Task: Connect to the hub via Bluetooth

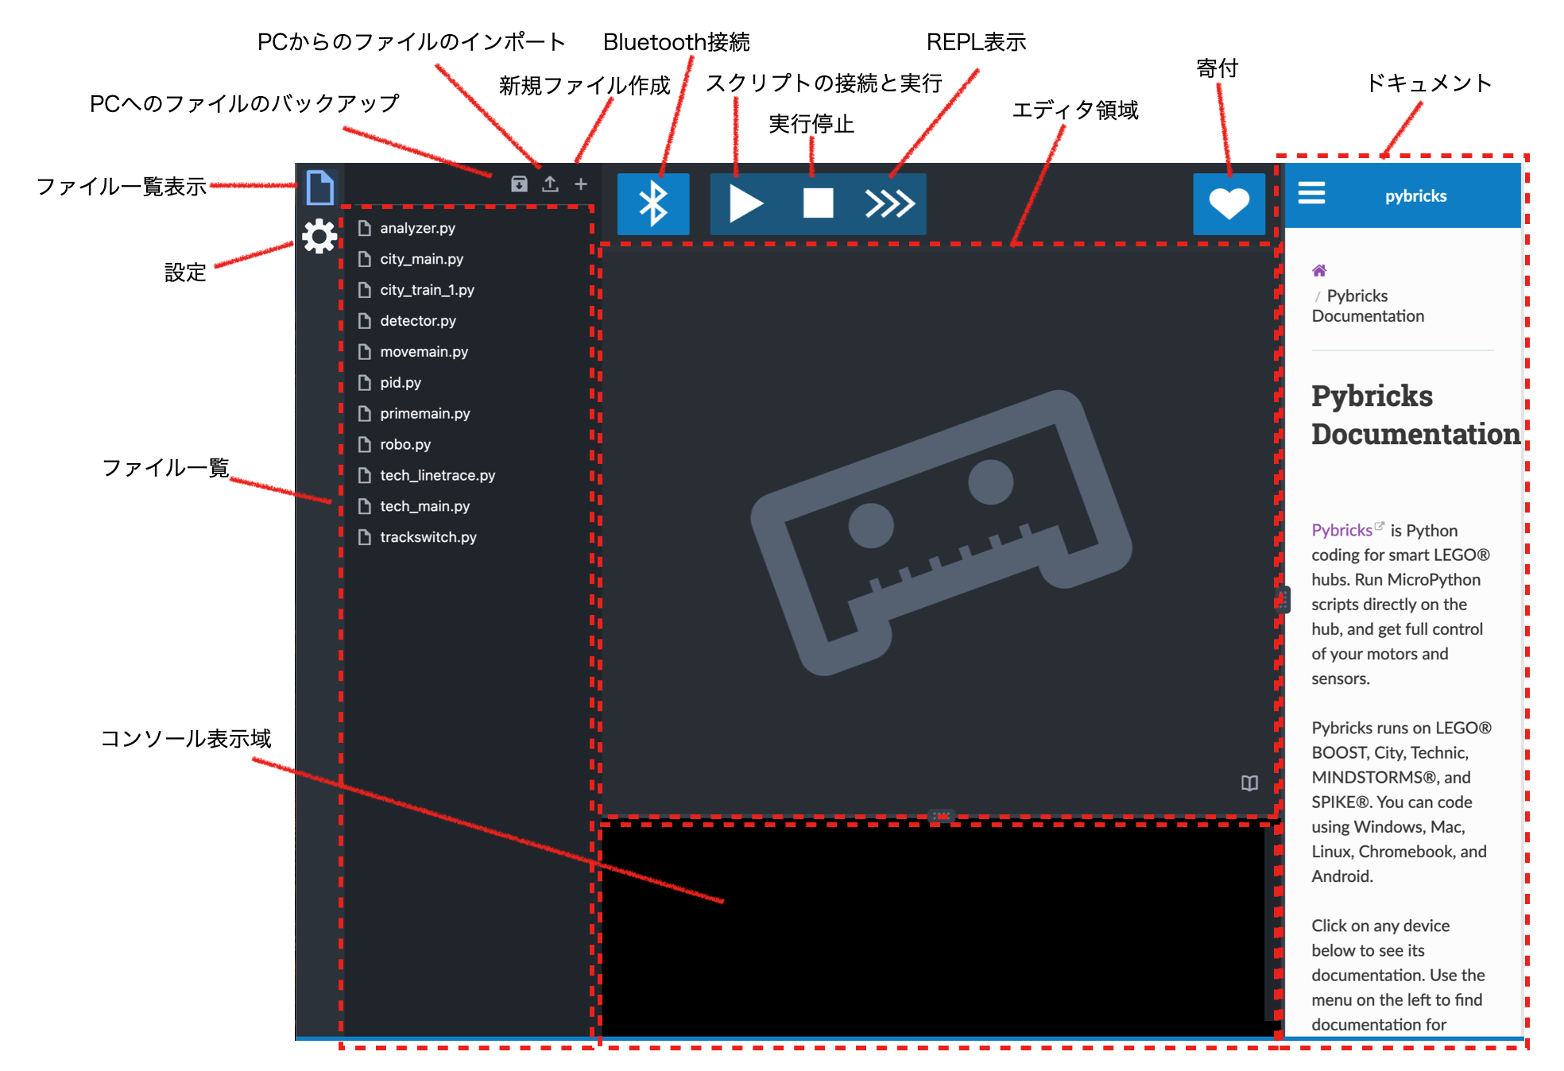Action: [x=653, y=203]
